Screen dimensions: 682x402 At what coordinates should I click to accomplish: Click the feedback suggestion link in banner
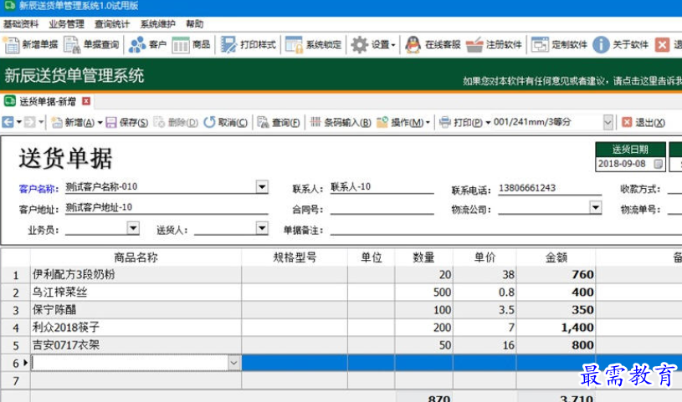572,81
